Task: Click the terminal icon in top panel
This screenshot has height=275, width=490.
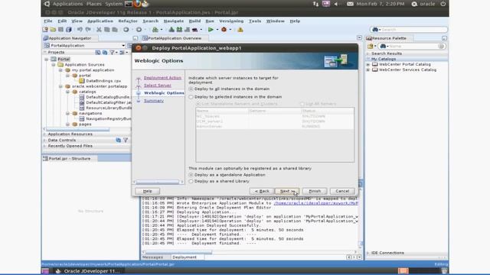Action: pyautogui.click(x=129, y=4)
